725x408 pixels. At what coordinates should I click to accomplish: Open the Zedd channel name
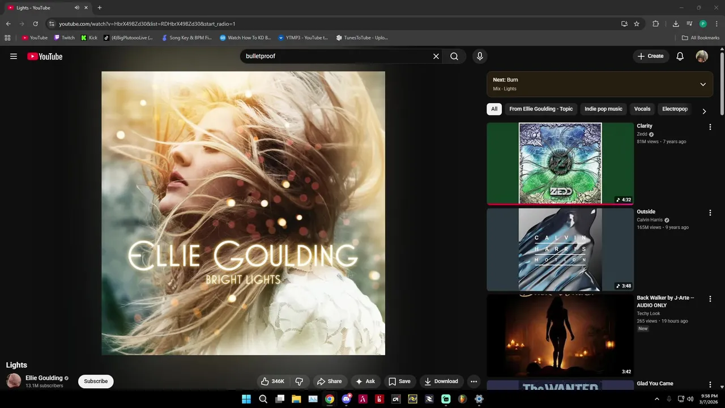click(642, 134)
